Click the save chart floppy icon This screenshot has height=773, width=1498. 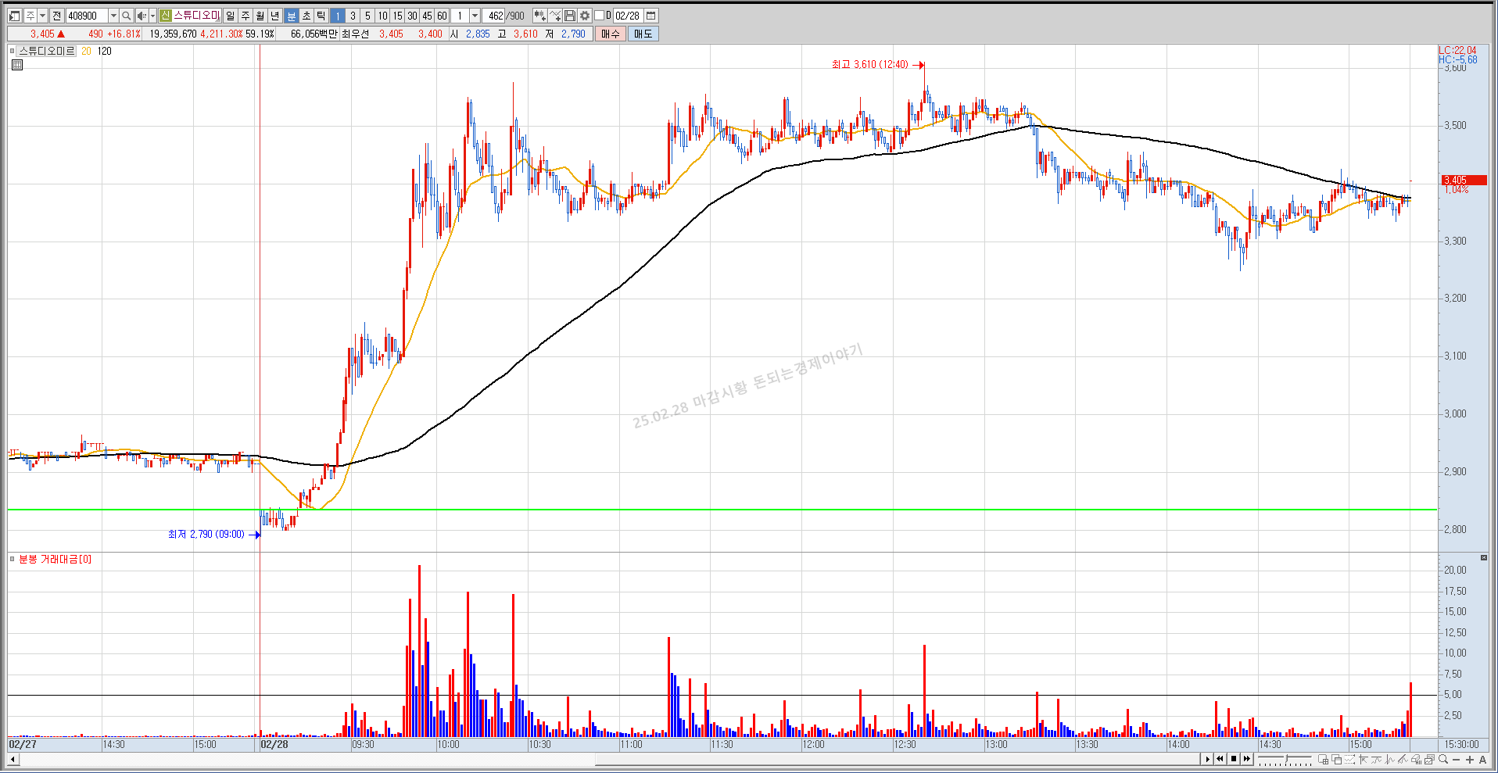click(570, 16)
